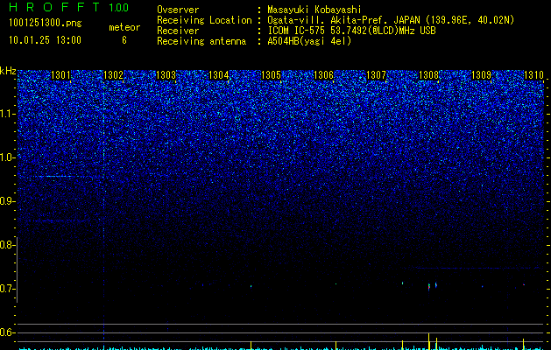Click the kHz axis unit label
Screen dimensions: 551x350
8,71
